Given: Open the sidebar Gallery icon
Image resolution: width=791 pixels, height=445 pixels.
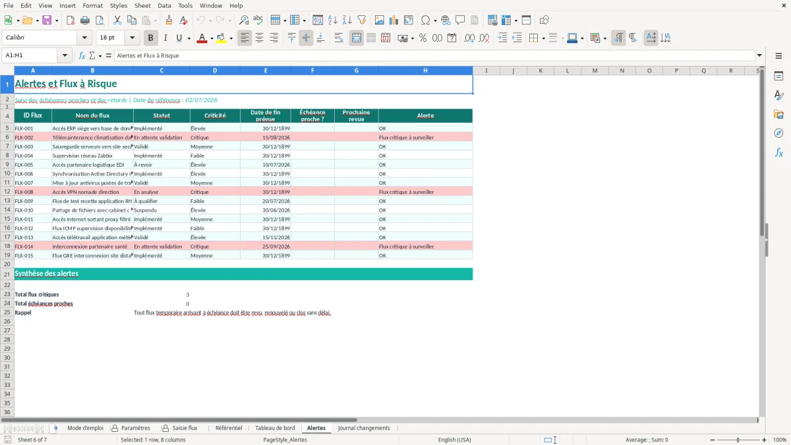Looking at the screenshot, I should point(778,114).
